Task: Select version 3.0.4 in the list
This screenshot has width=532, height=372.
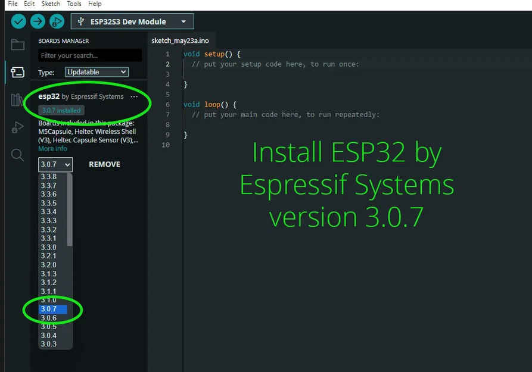Action: tap(52, 335)
